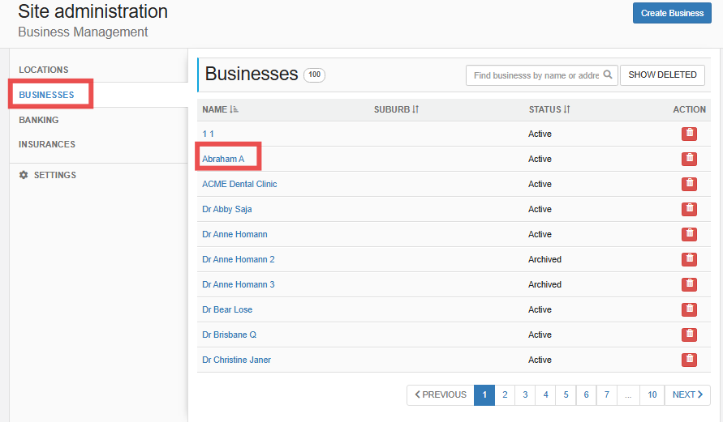Viewport: 723px width, 422px height.
Task: Open Dr Brisbane Q business
Action: point(229,335)
